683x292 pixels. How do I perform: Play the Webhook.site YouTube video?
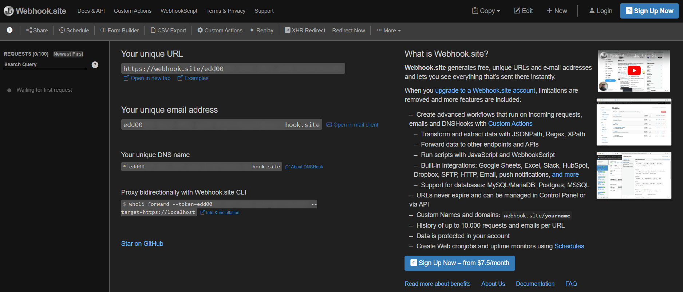634,71
